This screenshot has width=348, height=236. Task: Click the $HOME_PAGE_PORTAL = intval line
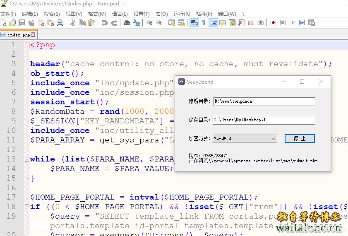tap(144, 197)
